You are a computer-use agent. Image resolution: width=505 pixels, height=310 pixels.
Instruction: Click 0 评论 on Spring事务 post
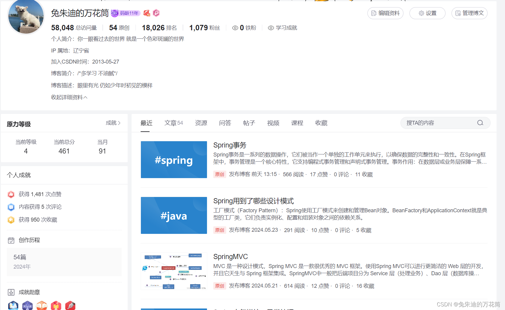coord(341,174)
